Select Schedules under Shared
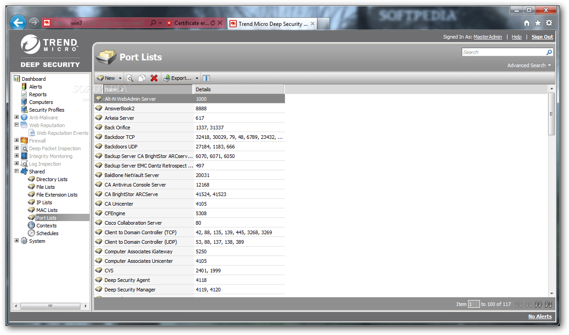The width and height of the screenshot is (569, 335). [47, 233]
